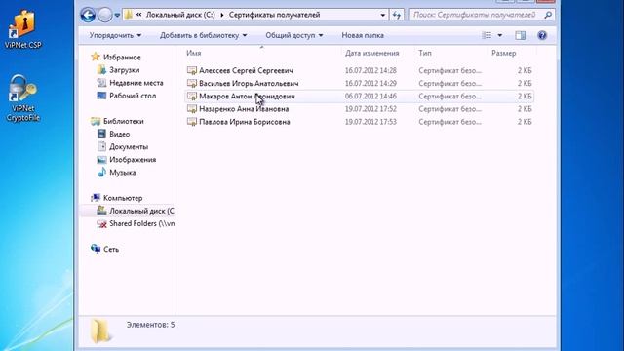624x351 pixels.
Task: Click the Элементов: 5 status text
Action: [x=150, y=325]
